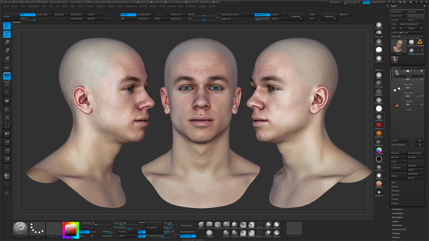
Task: Choose the ClayBuildup brush icon
Action: click(x=210, y=233)
